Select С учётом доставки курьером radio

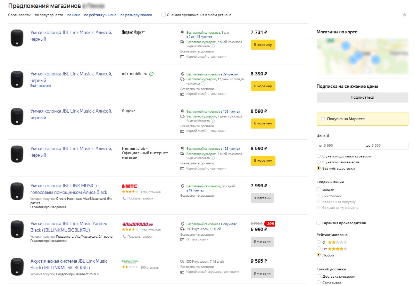coord(319,156)
